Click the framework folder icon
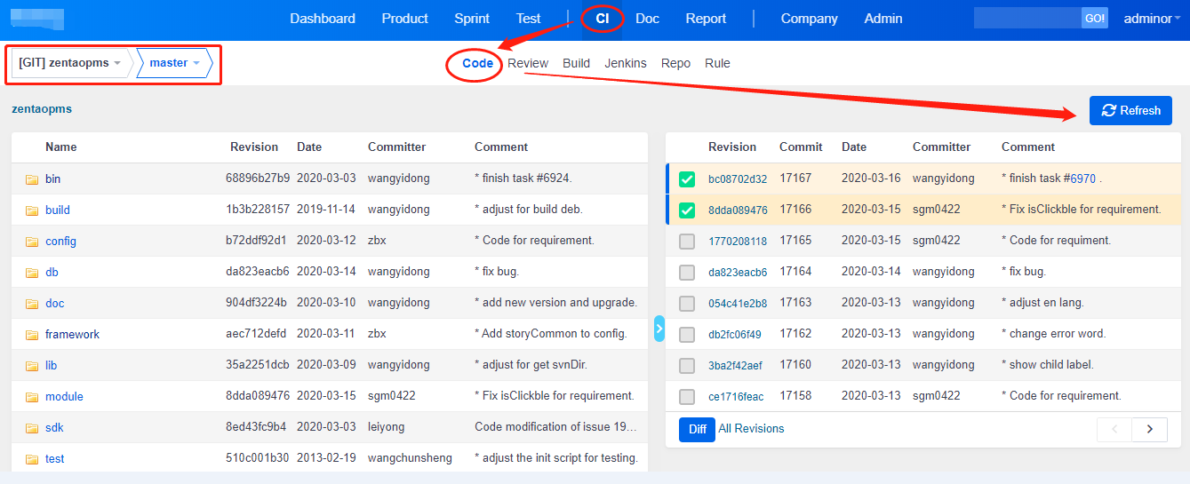 coord(32,335)
